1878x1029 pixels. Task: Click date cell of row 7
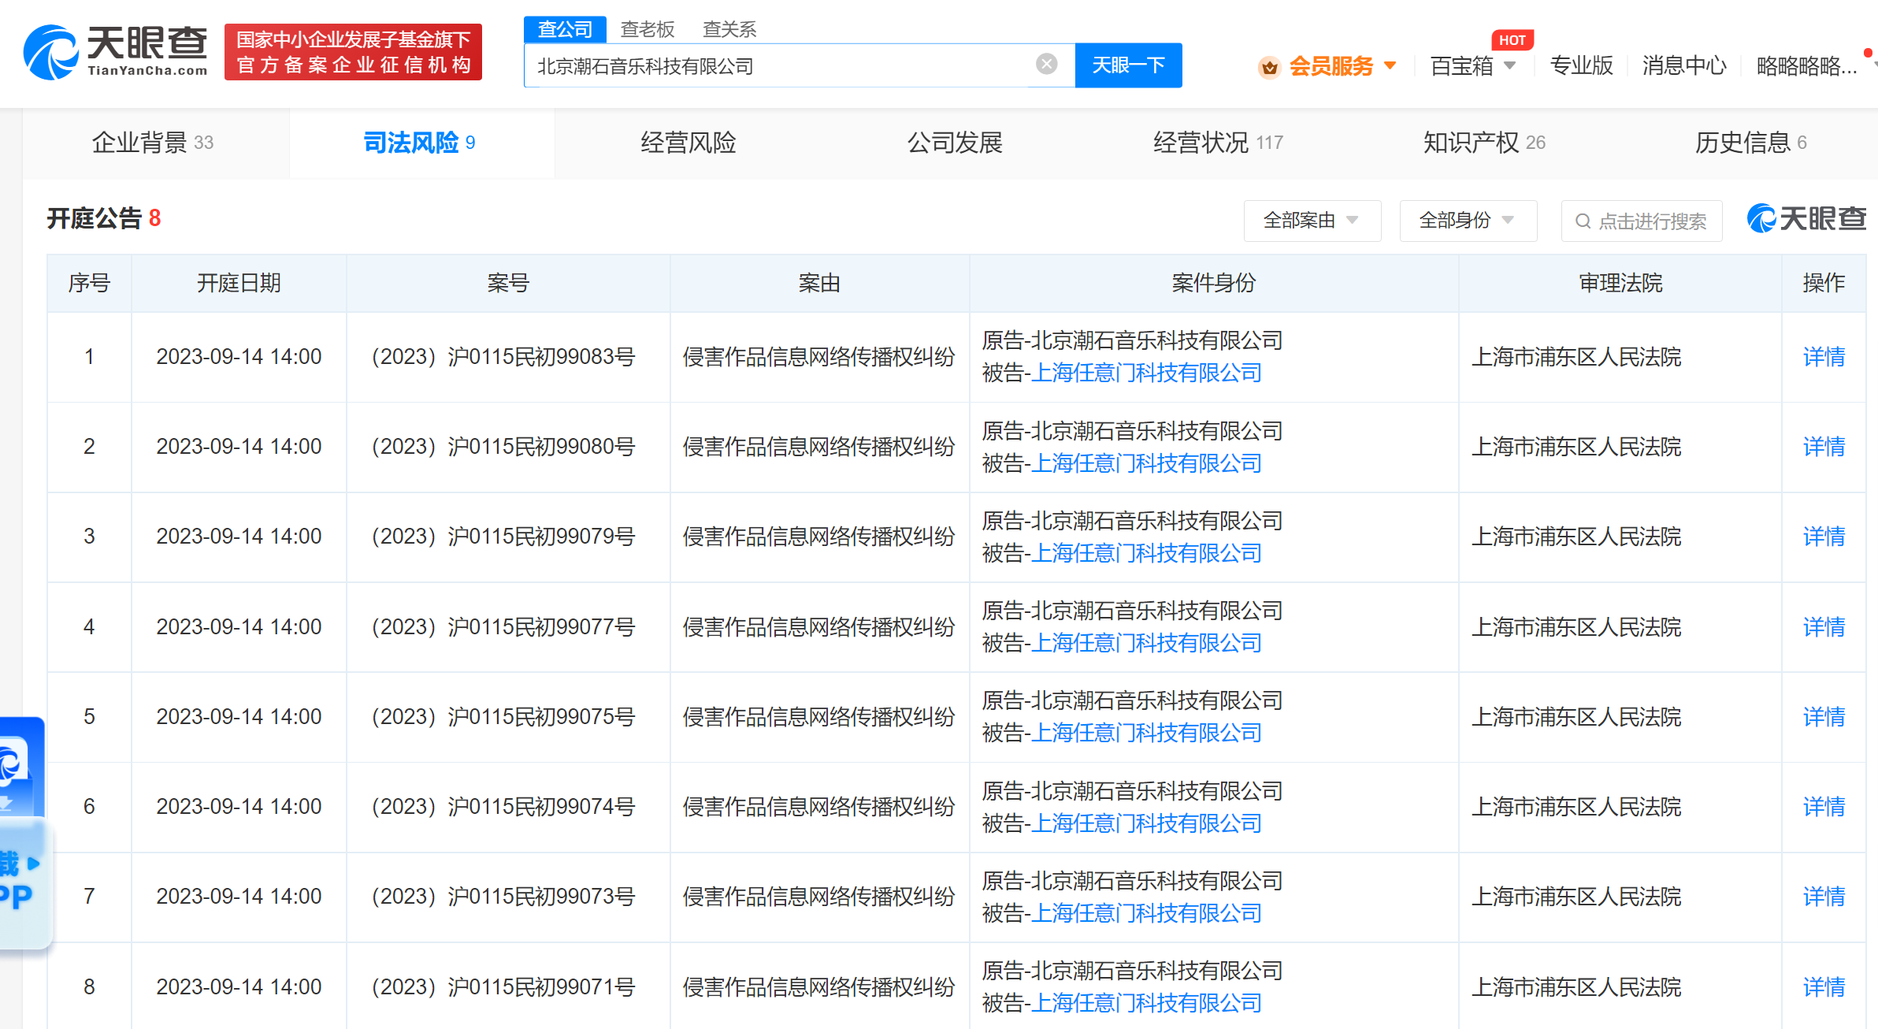tap(239, 897)
